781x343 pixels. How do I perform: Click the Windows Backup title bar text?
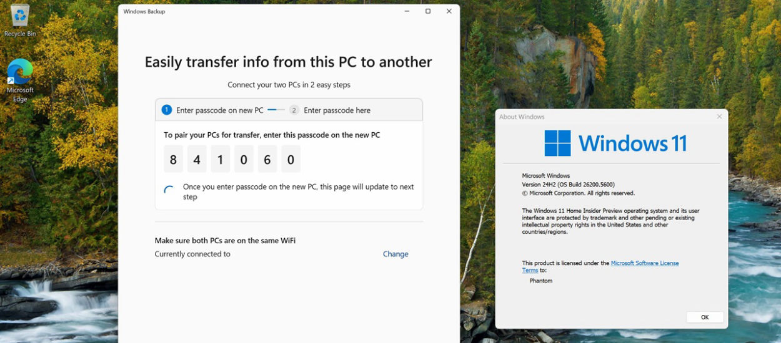tap(144, 11)
